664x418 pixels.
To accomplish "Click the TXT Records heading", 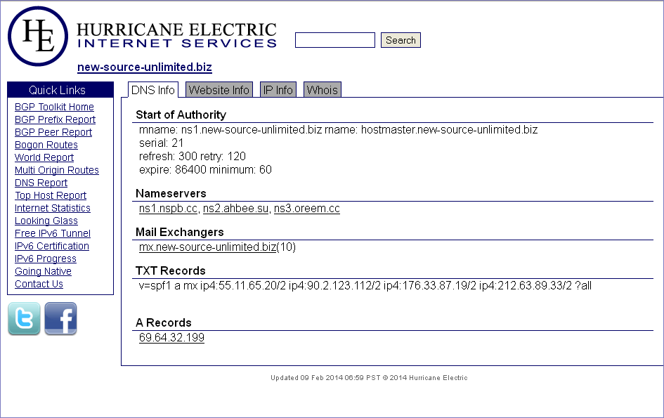I will pos(170,270).
